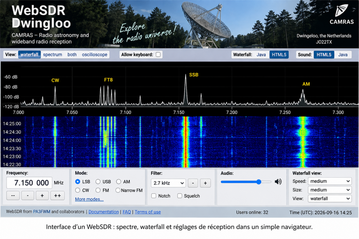Switch to oscilloscope view
Viewport: 359px width, 239px height.
95,55
